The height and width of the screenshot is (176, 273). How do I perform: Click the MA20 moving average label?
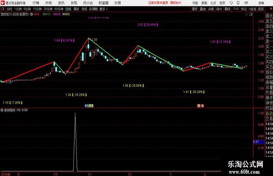coord(57,14)
